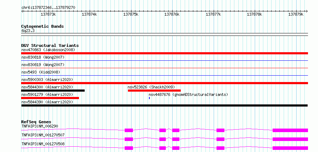Click first magenta exon of NM_001270508
Screen dimensions: 318x152
pyautogui.click(x=129, y=148)
